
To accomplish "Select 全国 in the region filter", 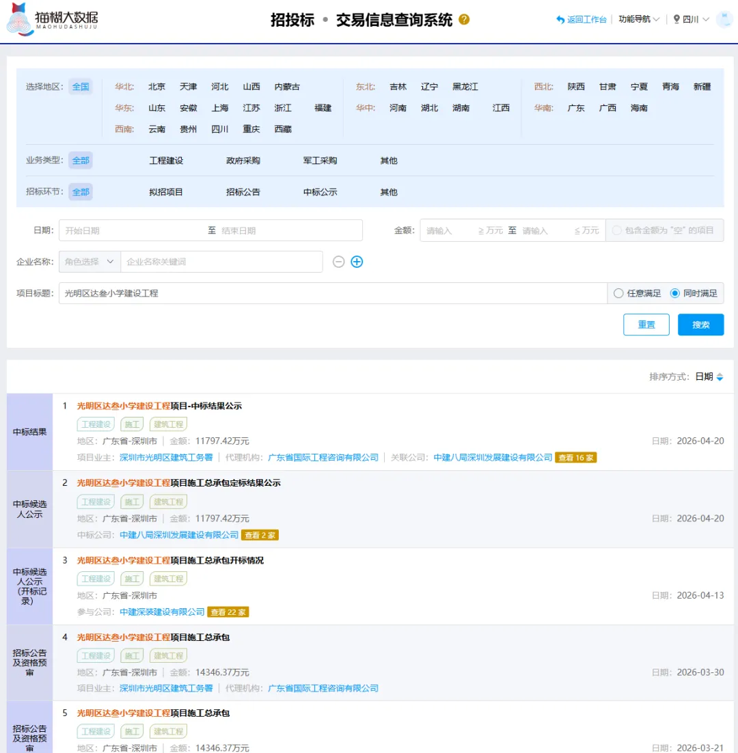I will [x=81, y=87].
